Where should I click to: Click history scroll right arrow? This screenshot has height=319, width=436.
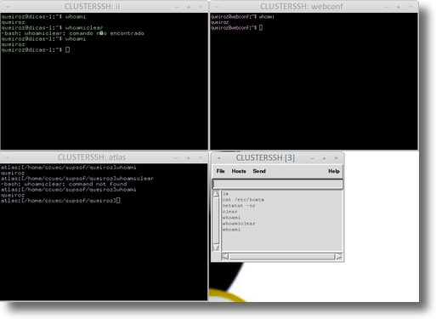(x=338, y=257)
